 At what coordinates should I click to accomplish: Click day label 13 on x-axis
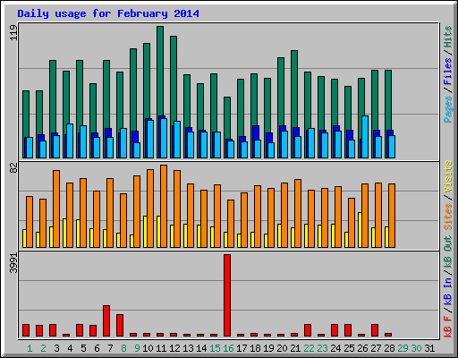pyautogui.click(x=188, y=348)
